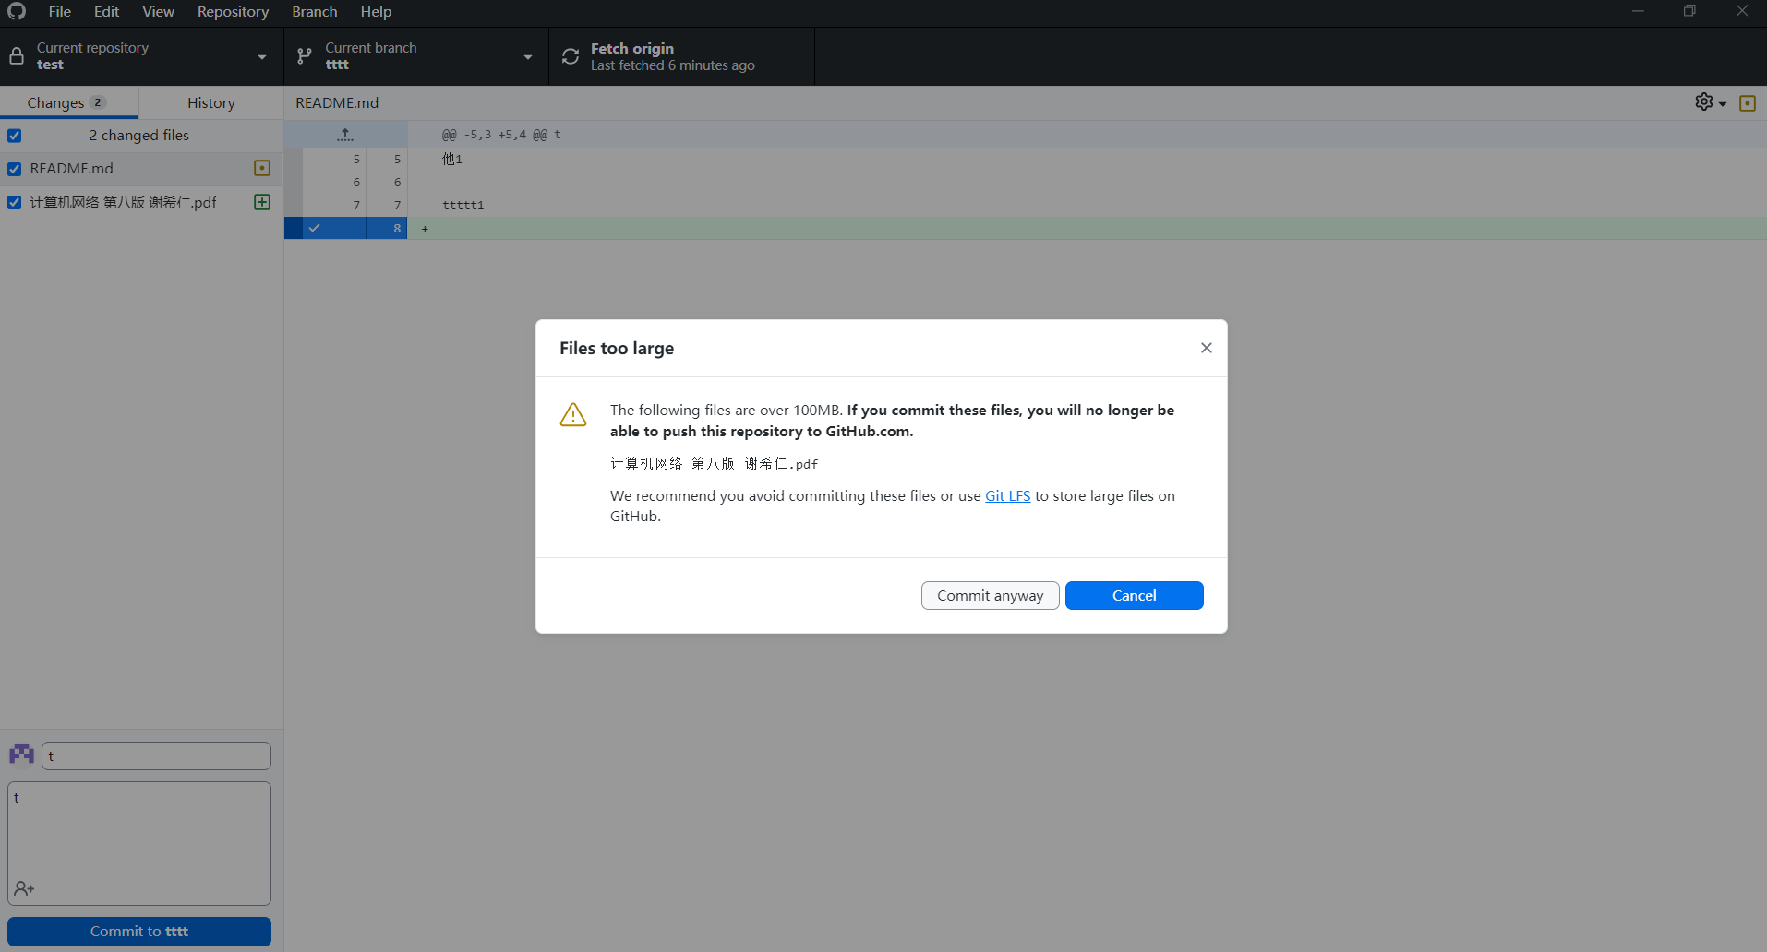Expand the diff hunk upward arrow
Image resolution: width=1767 pixels, height=952 pixels.
pos(345,135)
